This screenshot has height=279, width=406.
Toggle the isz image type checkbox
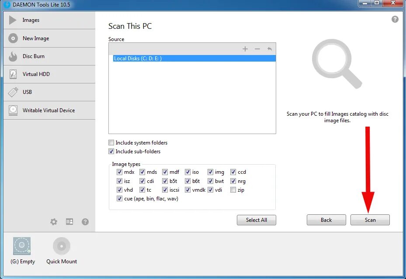tap(119, 181)
